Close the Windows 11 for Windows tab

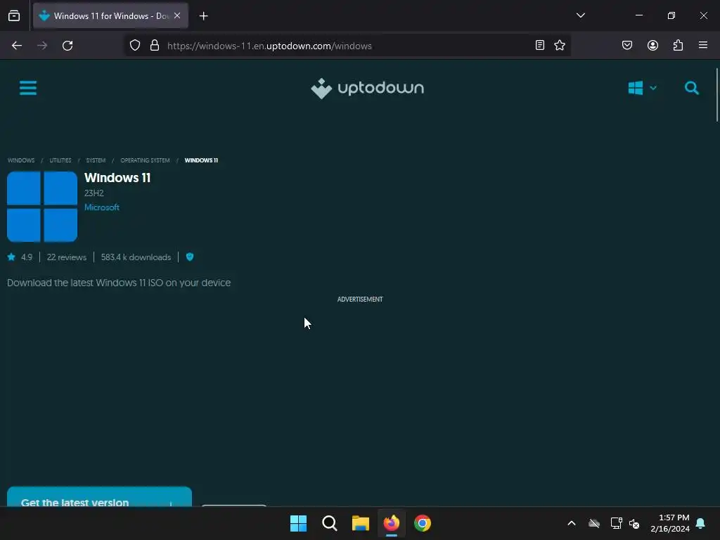coord(177,15)
